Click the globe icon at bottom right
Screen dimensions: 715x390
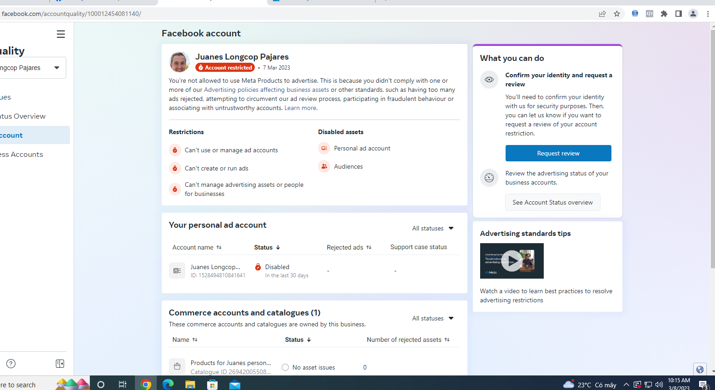pyautogui.click(x=700, y=370)
